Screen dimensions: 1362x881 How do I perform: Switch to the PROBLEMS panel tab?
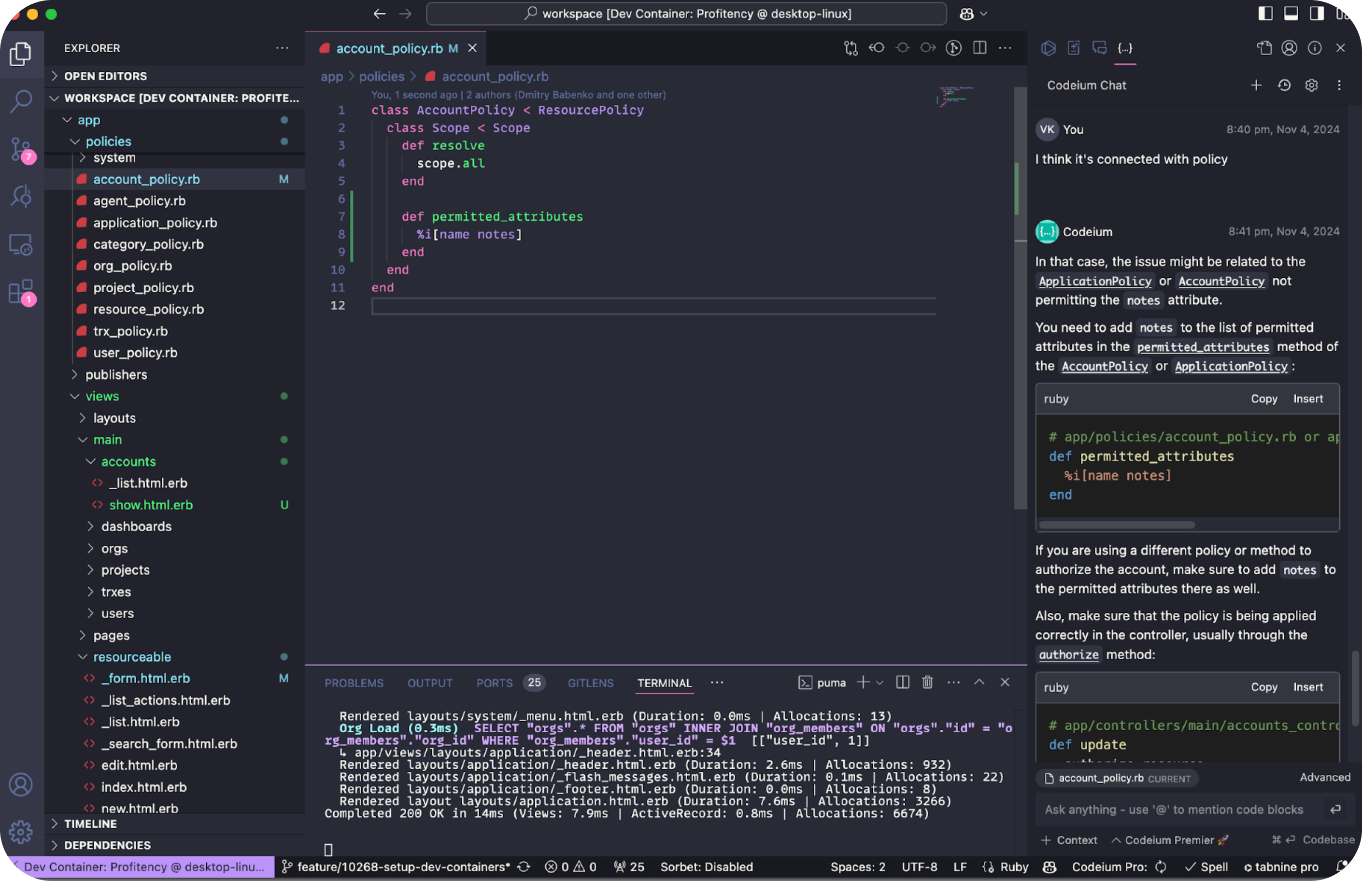pyautogui.click(x=354, y=683)
